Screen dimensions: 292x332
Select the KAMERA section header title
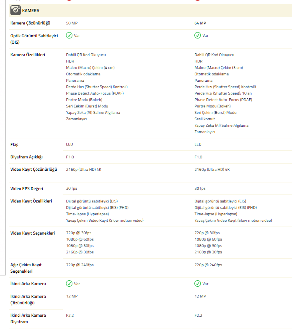click(31, 10)
